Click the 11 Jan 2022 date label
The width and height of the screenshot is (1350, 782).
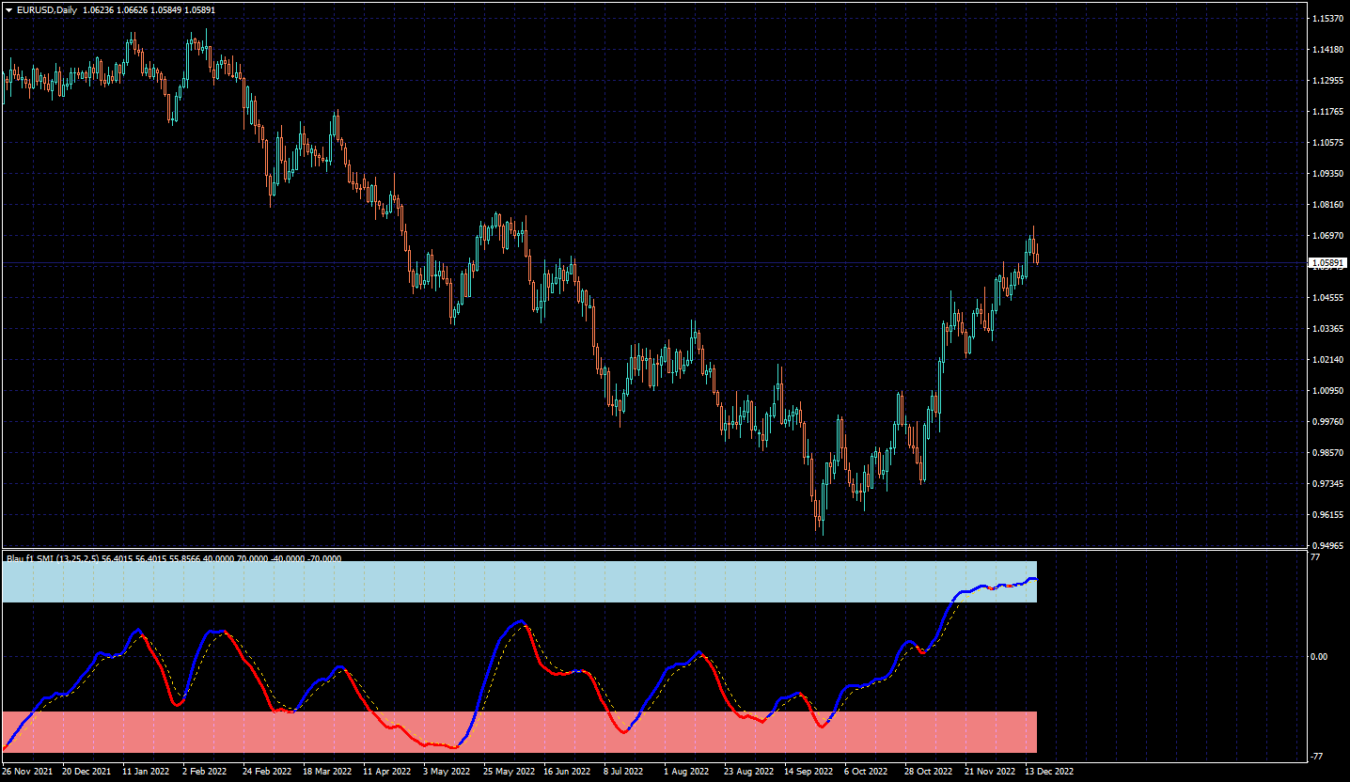click(147, 772)
